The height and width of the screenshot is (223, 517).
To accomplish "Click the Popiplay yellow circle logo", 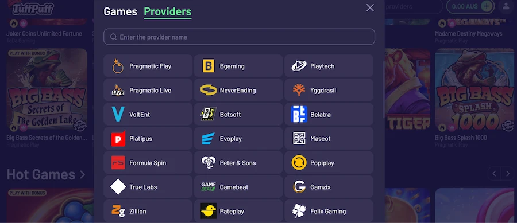I will pos(299,163).
